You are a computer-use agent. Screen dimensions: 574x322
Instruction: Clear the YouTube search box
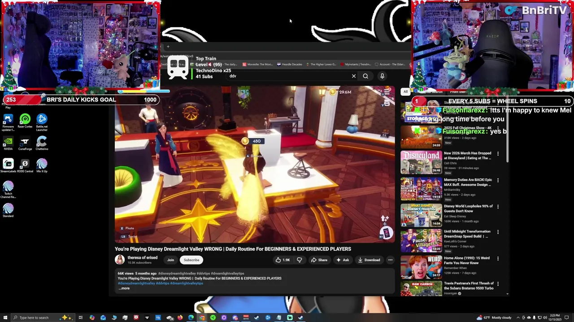click(x=354, y=76)
